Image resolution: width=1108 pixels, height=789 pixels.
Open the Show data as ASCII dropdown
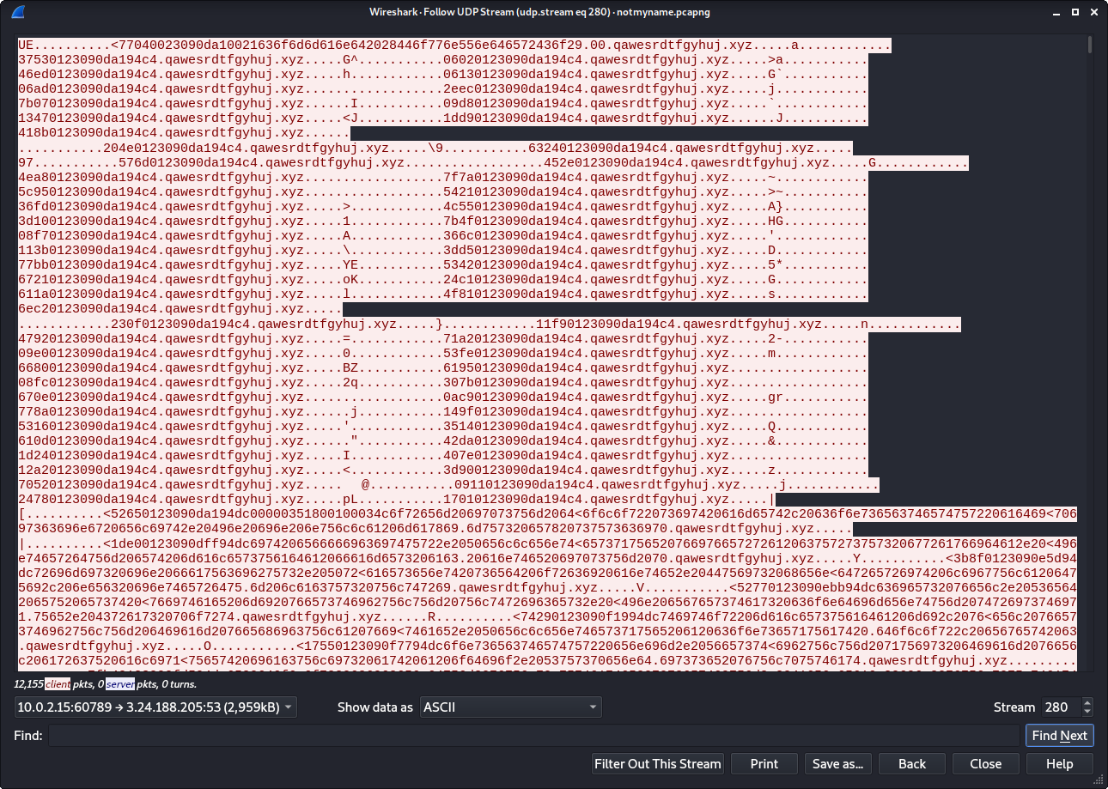(511, 707)
